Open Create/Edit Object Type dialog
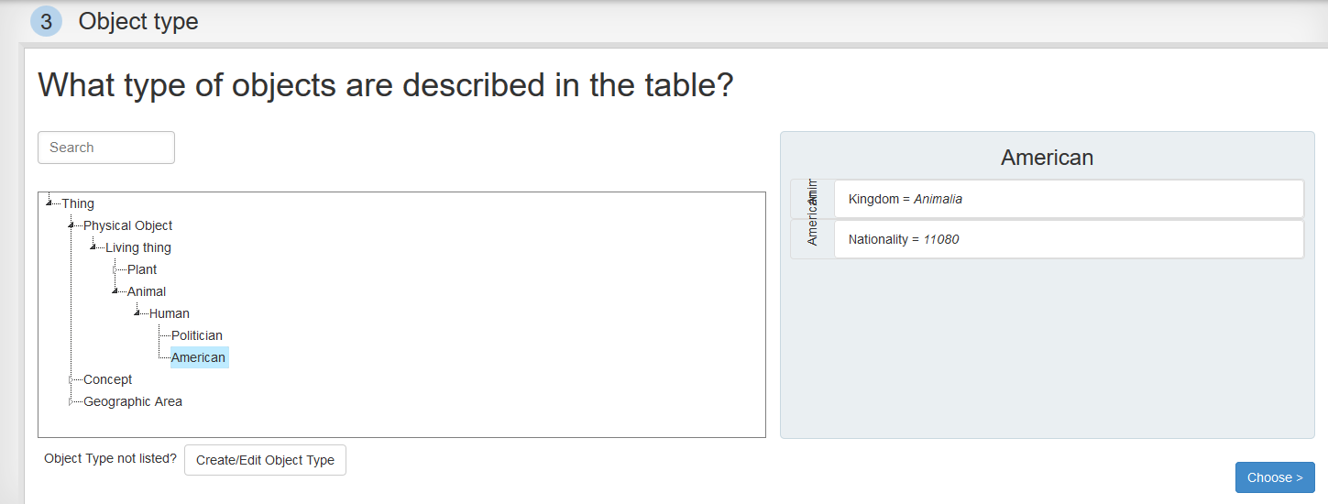The image size is (1328, 504). pyautogui.click(x=265, y=460)
